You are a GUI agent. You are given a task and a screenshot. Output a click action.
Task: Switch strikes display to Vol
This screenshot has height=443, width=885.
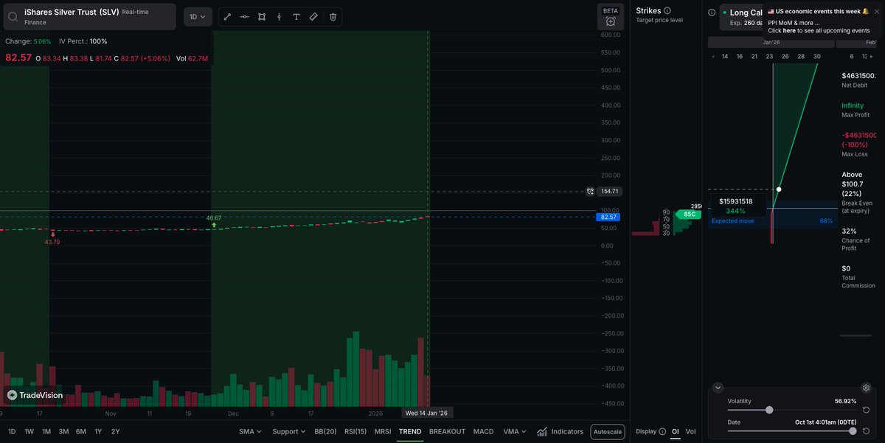[691, 431]
